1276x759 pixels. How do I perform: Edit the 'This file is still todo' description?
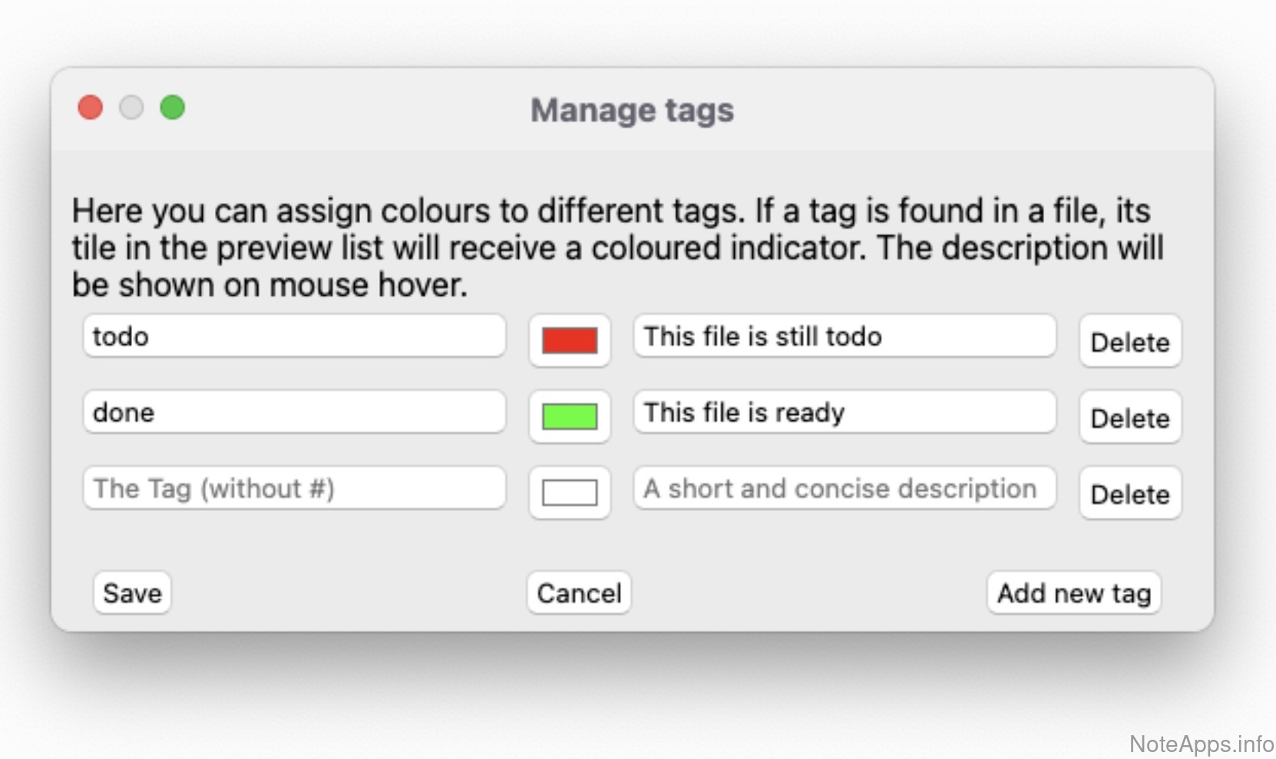click(844, 336)
